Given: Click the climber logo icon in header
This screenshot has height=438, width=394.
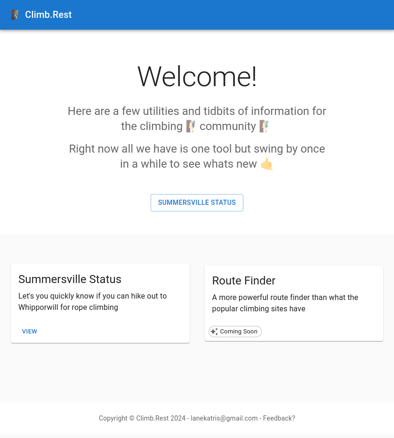Looking at the screenshot, I should tap(16, 15).
